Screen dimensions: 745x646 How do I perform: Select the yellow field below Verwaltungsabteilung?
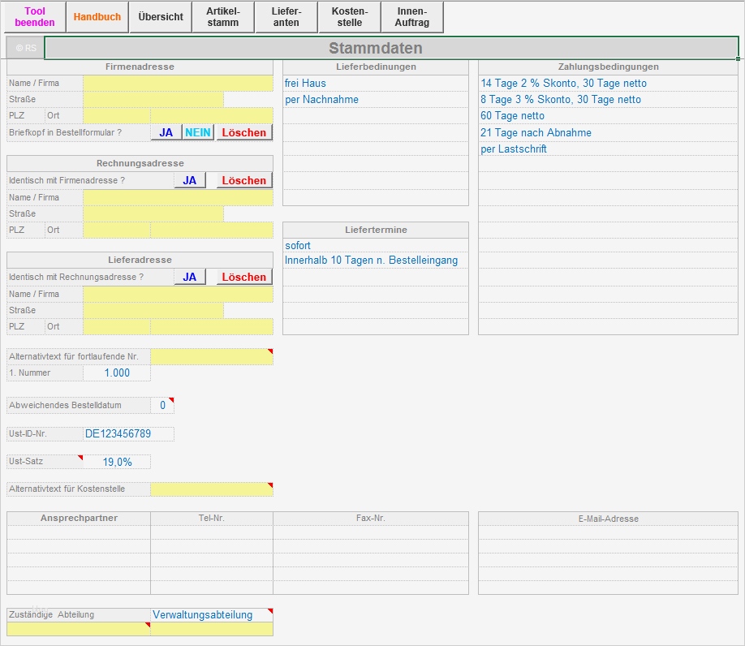pos(212,629)
